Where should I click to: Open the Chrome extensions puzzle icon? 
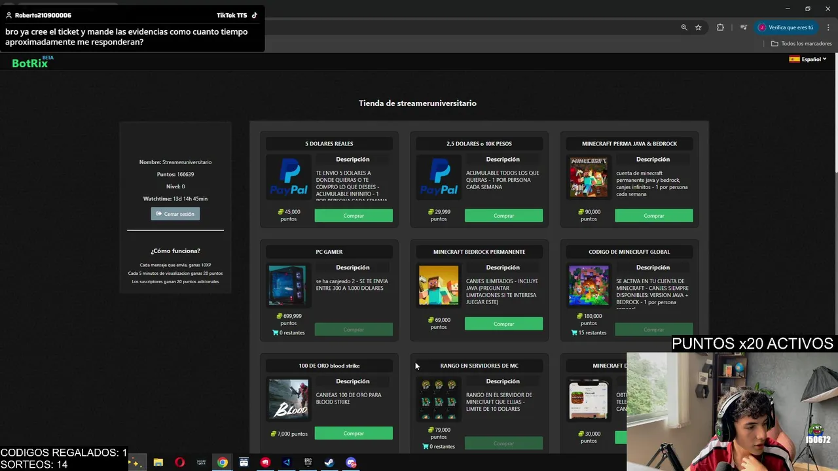click(720, 27)
